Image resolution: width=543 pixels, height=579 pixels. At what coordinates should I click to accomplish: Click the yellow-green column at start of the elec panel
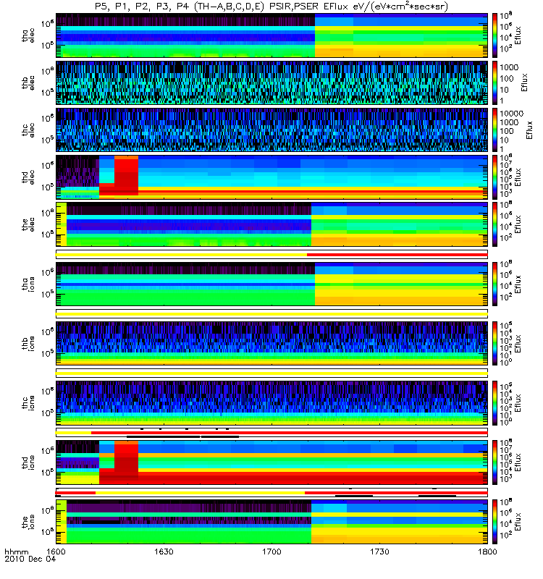62,224
